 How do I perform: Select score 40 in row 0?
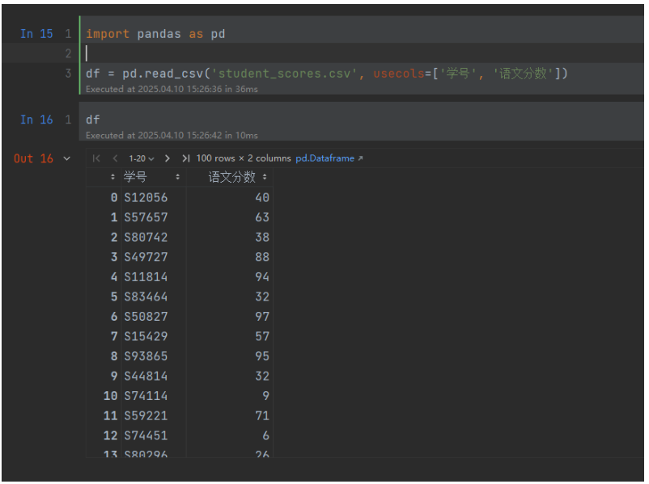[x=262, y=198]
